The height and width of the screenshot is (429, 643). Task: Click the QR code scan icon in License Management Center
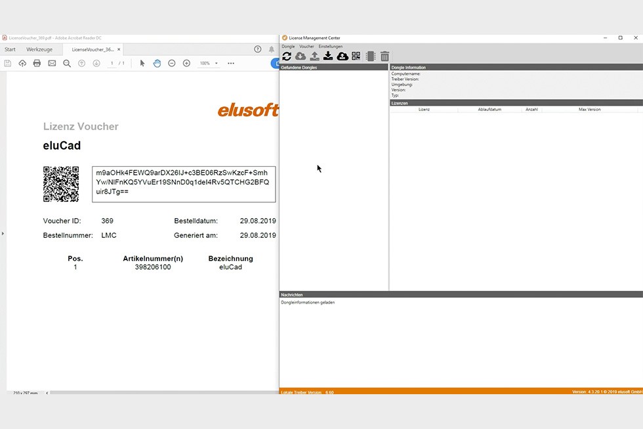coord(356,56)
